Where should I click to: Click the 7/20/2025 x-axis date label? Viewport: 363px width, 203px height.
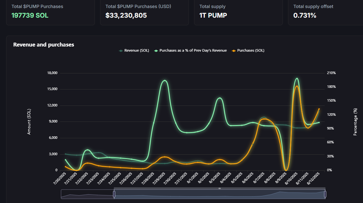60,178
